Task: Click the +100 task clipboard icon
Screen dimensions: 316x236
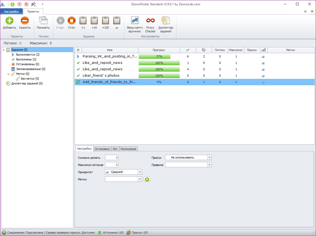Action: 106,21
